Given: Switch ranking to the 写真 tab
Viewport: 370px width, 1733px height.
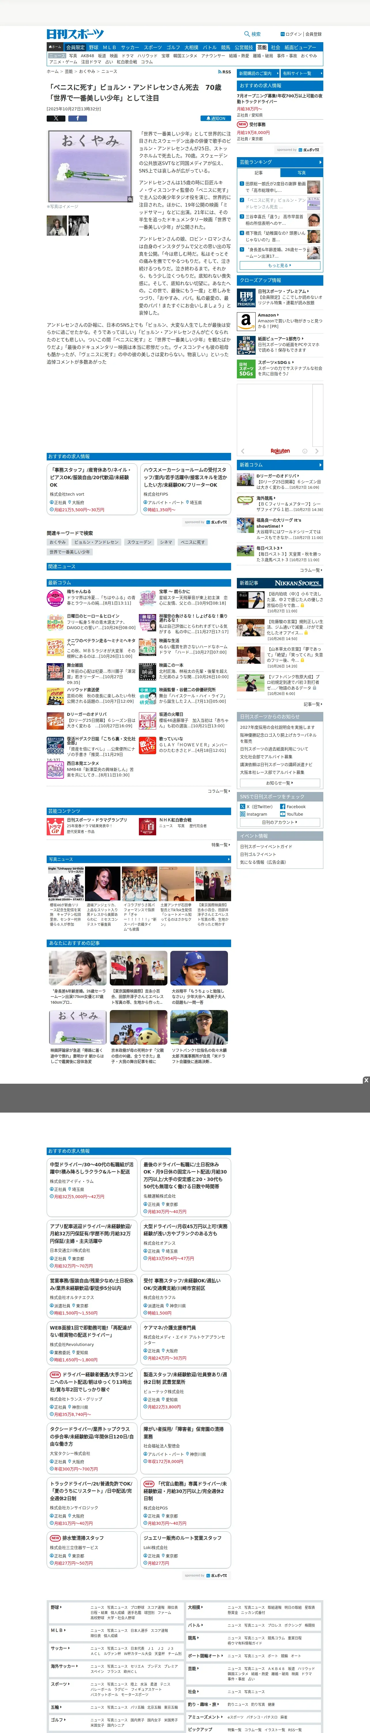Looking at the screenshot, I should coord(301,173).
